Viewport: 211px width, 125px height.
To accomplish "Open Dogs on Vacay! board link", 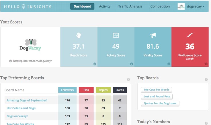I will point(17,116).
